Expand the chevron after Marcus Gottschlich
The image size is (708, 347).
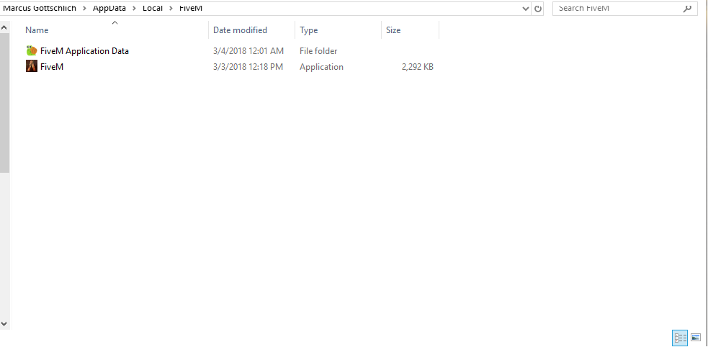84,8
